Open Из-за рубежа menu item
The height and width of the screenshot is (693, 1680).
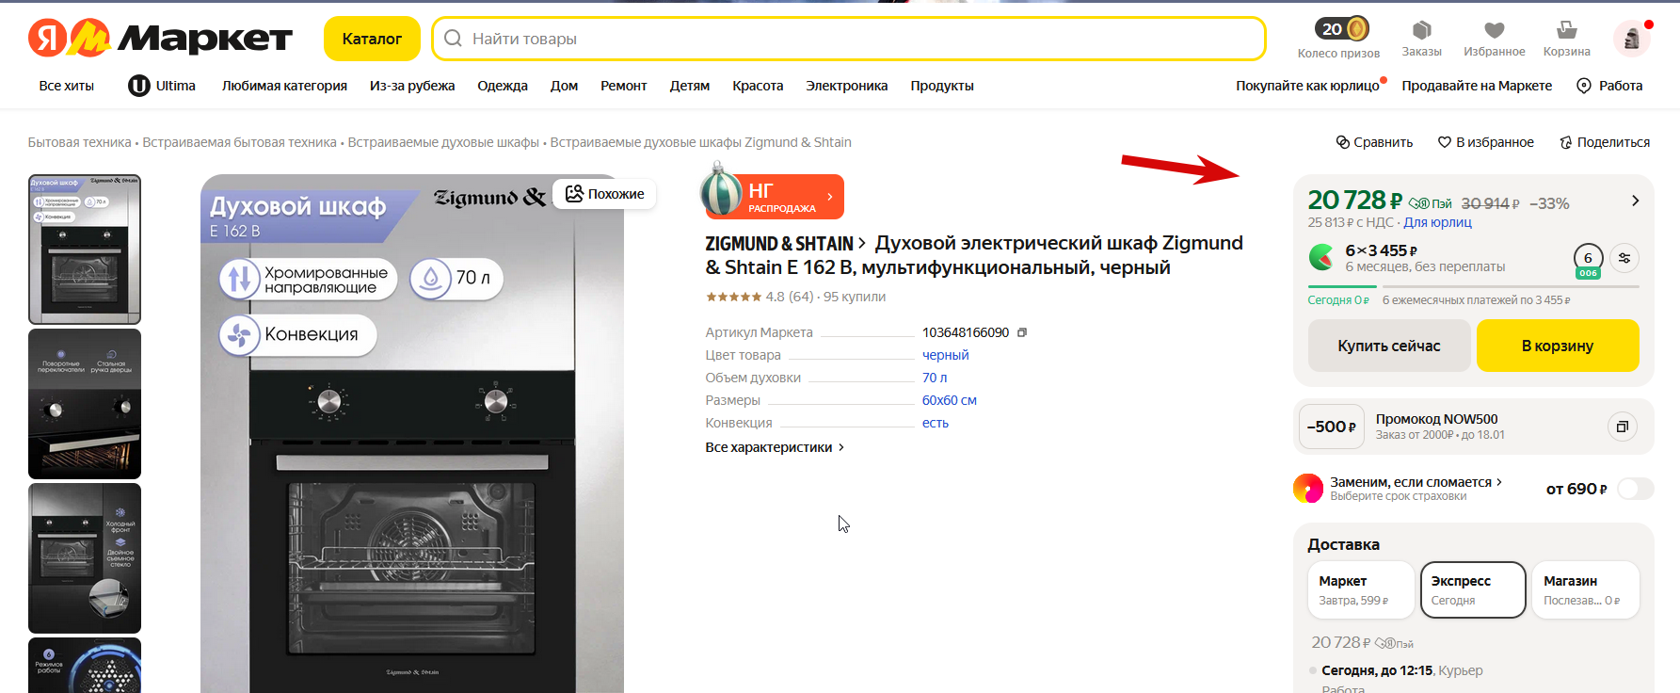click(412, 86)
